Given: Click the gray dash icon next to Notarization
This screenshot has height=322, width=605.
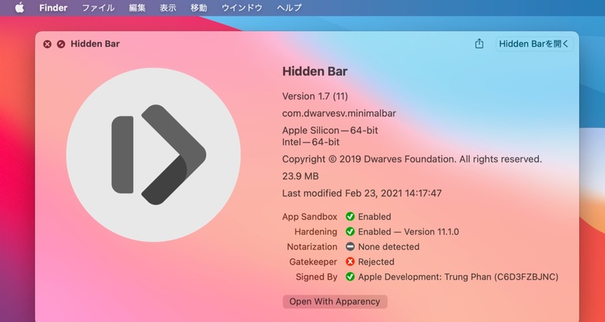Looking at the screenshot, I should pos(350,247).
